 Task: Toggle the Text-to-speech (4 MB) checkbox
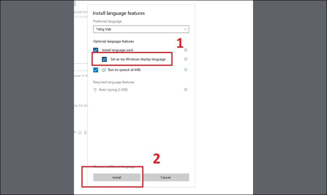tap(95, 70)
